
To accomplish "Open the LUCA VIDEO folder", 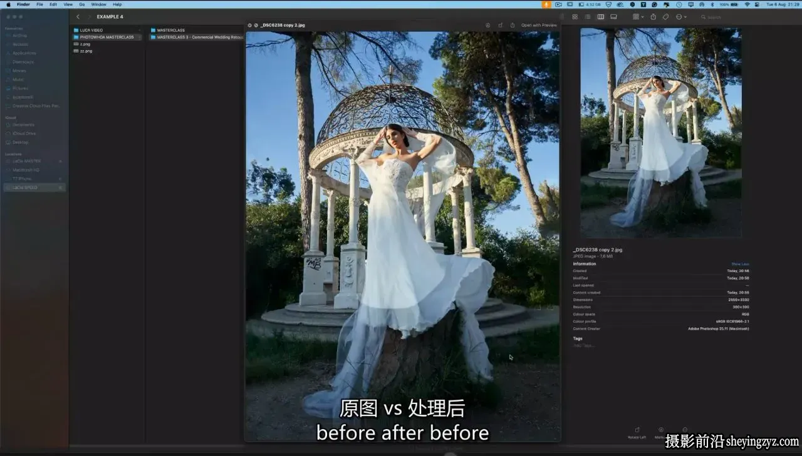I will (x=107, y=30).
